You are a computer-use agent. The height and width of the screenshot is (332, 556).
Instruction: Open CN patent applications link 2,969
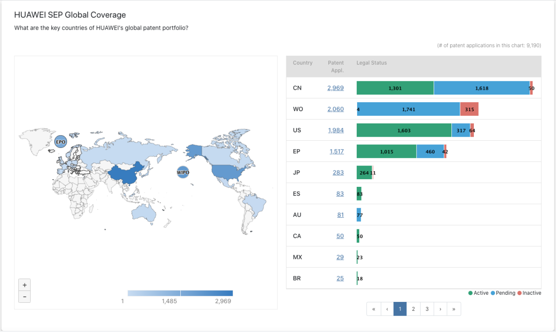tap(336, 88)
